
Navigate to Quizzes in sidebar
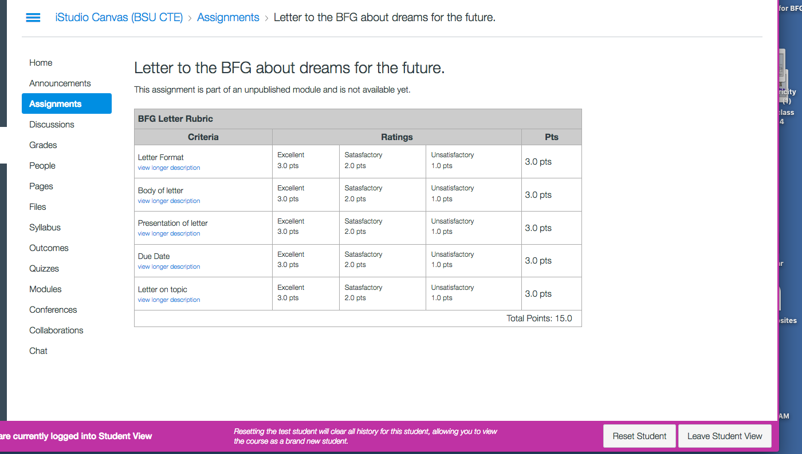click(x=44, y=269)
